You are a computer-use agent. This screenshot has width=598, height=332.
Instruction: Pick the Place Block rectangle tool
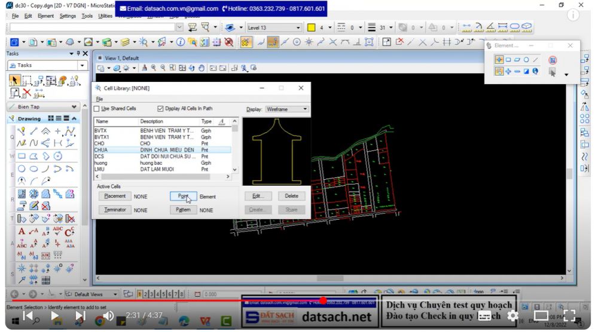pyautogui.click(x=22, y=156)
